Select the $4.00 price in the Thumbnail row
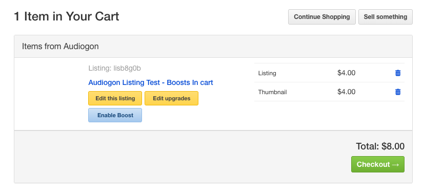Image resolution: width=424 pixels, height=196 pixels. pos(347,92)
